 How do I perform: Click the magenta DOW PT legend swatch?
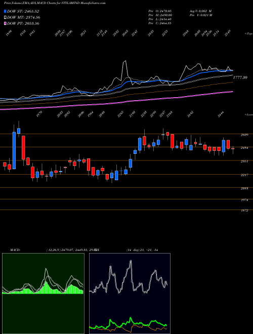tap(6, 23)
